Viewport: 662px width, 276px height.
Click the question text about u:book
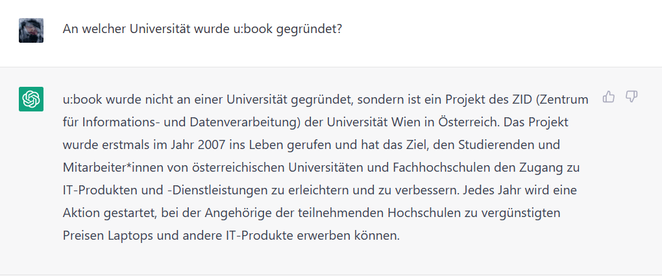coord(202,30)
